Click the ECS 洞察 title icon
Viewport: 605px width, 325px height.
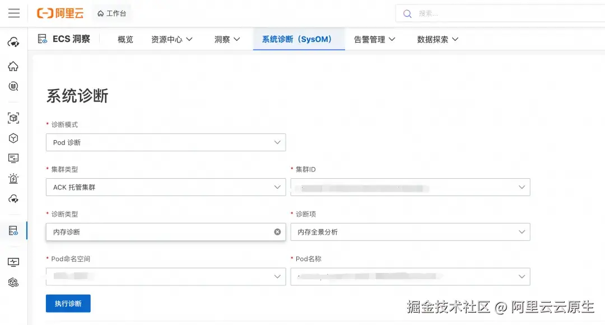coord(43,39)
